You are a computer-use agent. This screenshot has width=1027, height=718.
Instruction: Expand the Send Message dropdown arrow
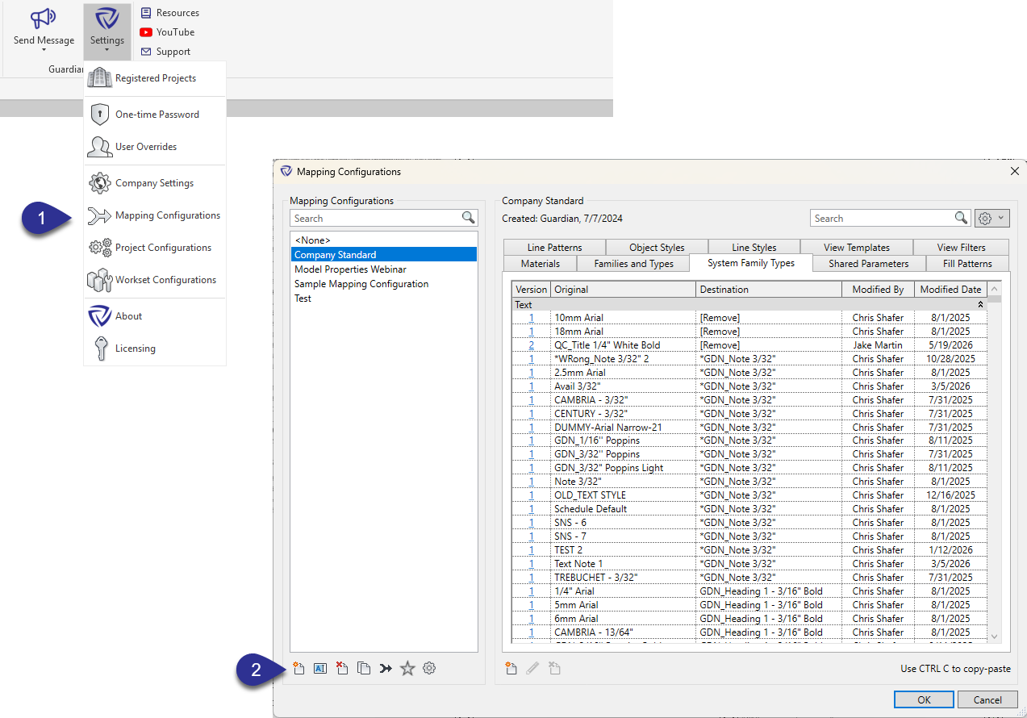44,50
